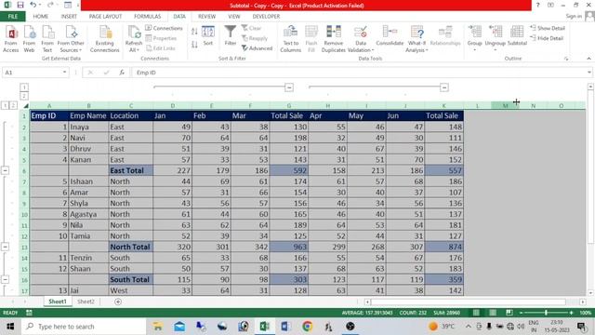Click the Subtotal icon
This screenshot has width=595, height=335.
[x=517, y=36]
